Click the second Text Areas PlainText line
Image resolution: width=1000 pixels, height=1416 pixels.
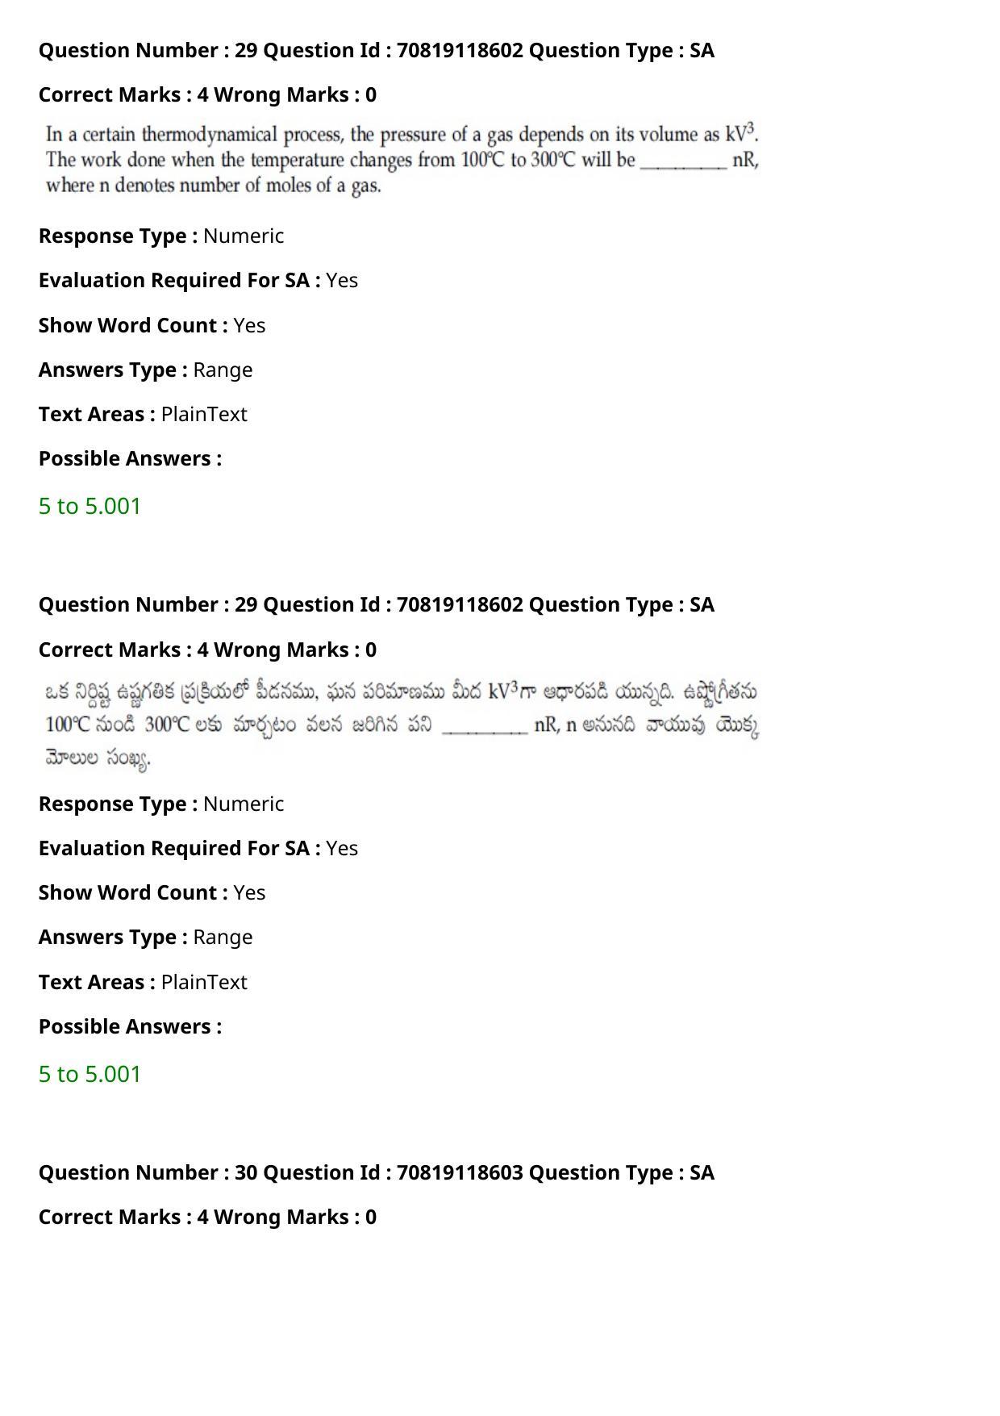(143, 982)
